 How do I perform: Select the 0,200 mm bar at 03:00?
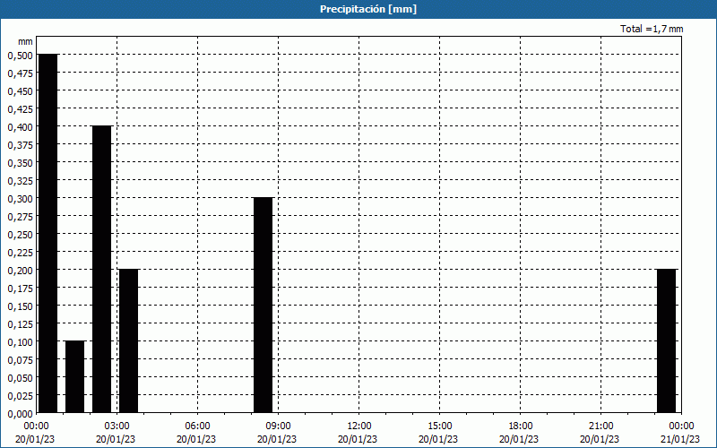(128, 341)
